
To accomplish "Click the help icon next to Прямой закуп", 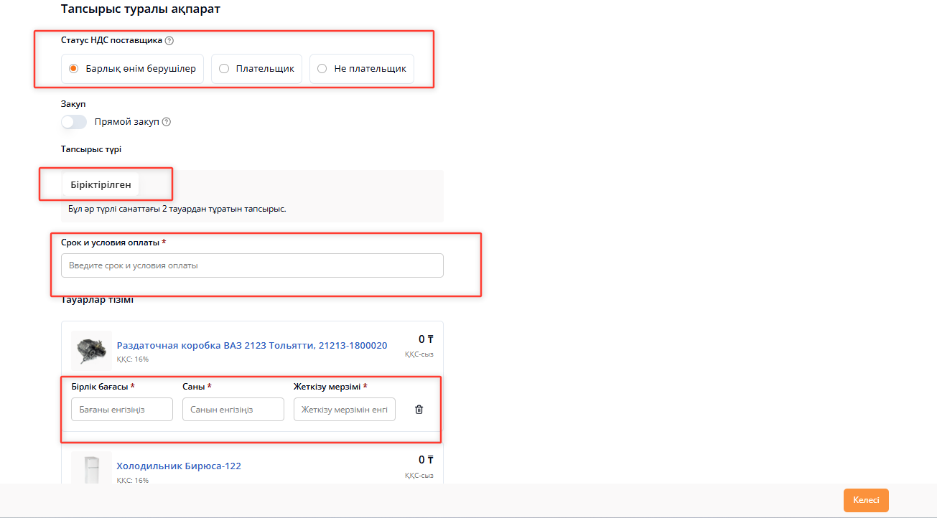I will (x=167, y=122).
